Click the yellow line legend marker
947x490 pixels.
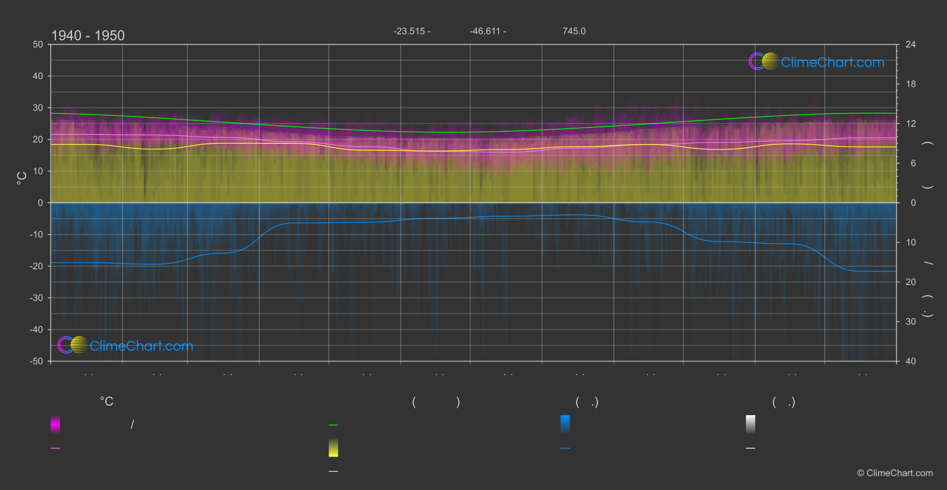(334, 471)
